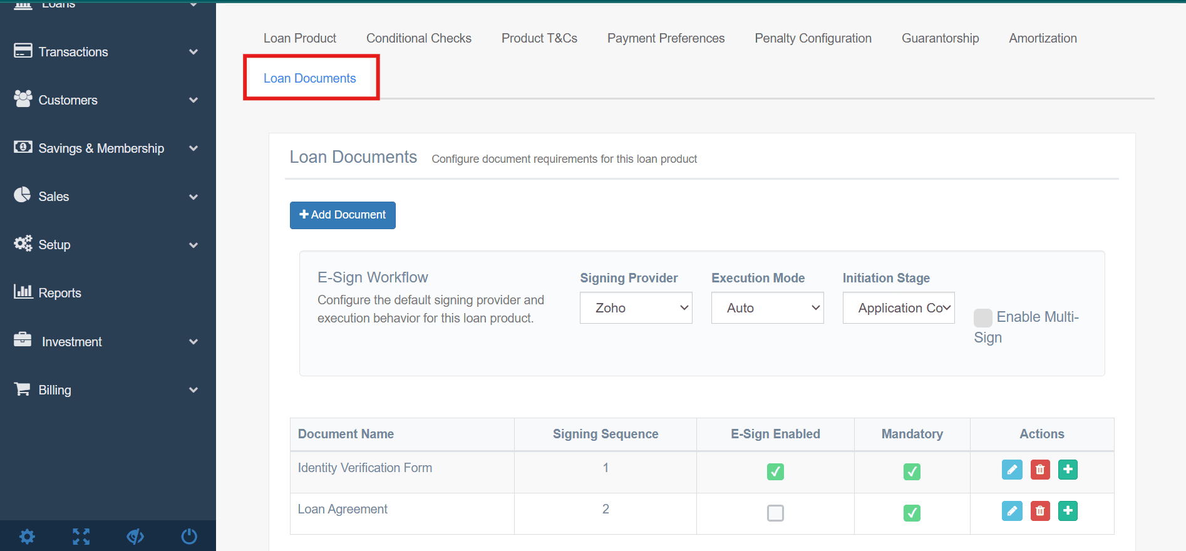1186x551 pixels.
Task: Expand the Sales menu chevron
Action: [193, 197]
